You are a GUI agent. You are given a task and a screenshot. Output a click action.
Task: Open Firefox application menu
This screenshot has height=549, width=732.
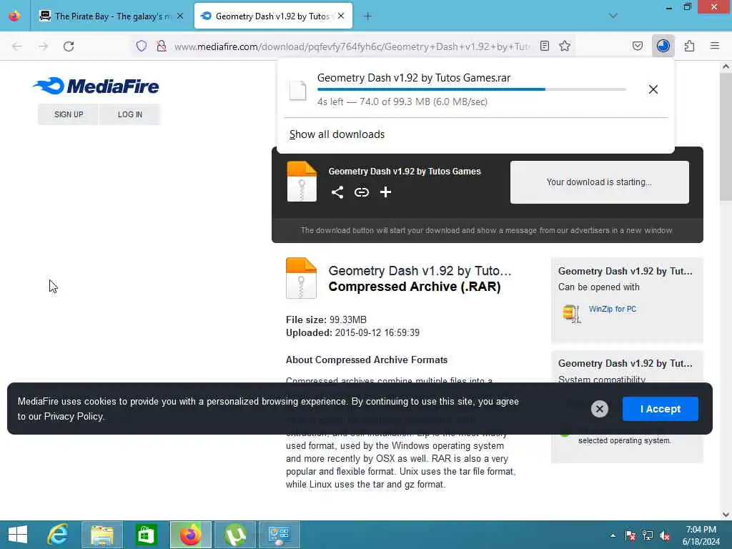click(x=715, y=46)
